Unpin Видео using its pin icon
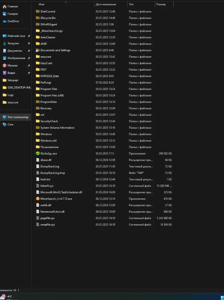 [29, 73]
